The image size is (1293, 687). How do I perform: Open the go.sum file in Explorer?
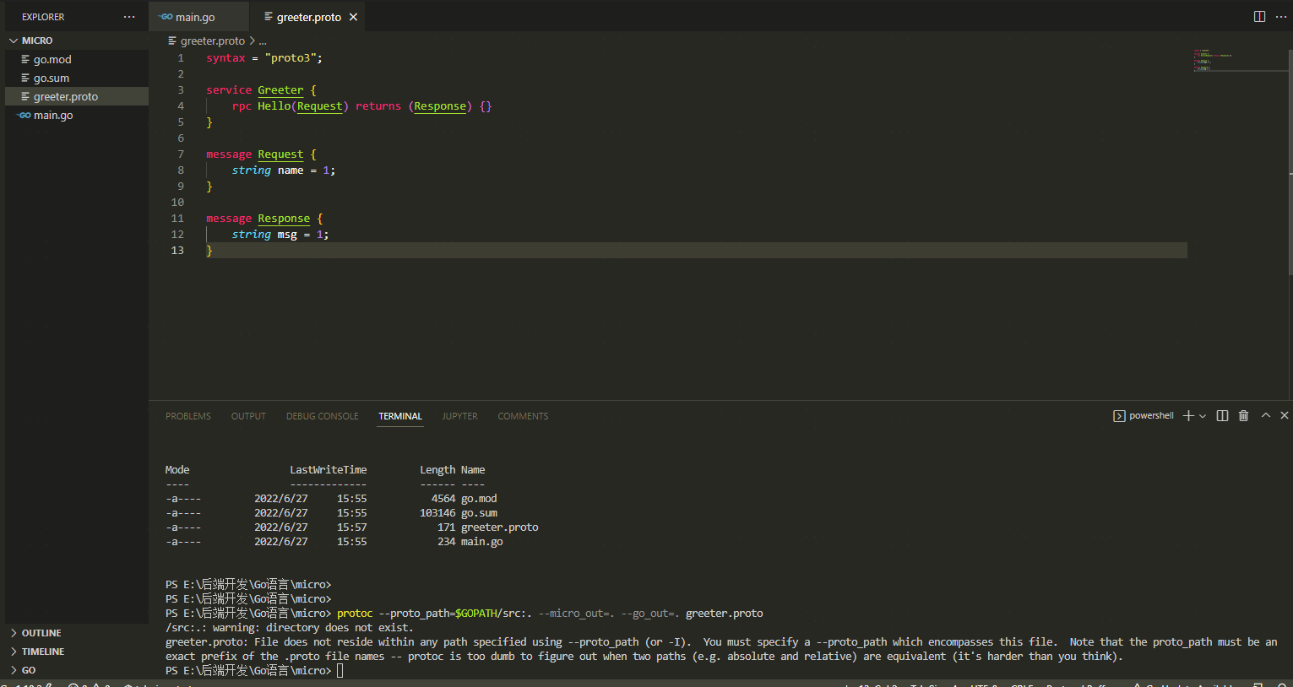tap(51, 77)
